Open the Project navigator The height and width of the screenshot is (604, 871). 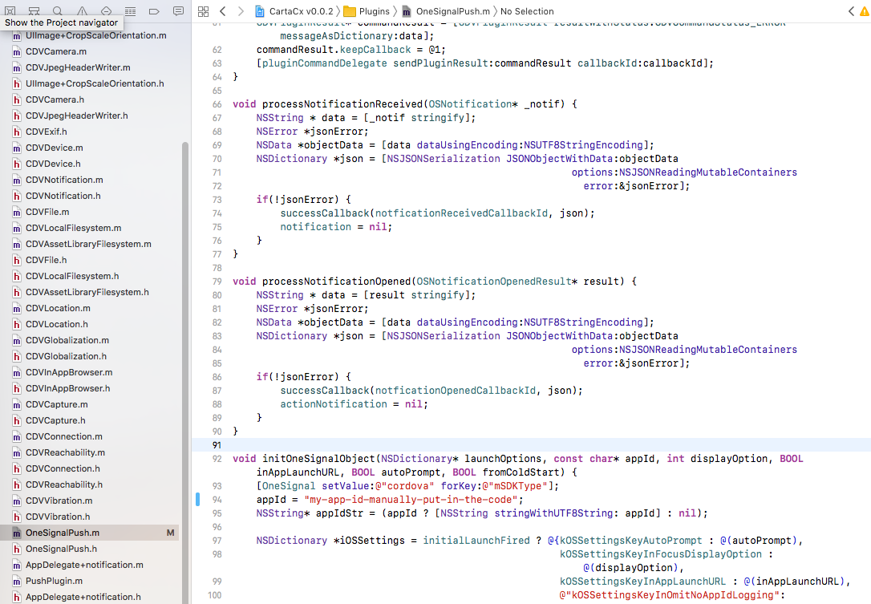tap(10, 11)
